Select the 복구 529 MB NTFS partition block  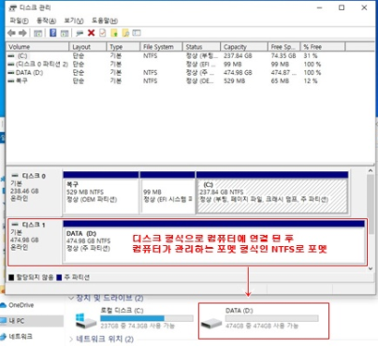click(x=101, y=193)
